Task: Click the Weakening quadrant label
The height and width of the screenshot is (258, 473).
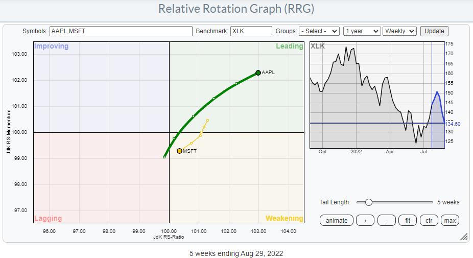Action: tap(284, 218)
